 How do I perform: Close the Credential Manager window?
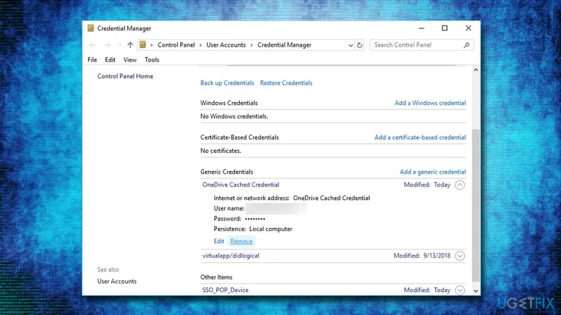pos(468,28)
